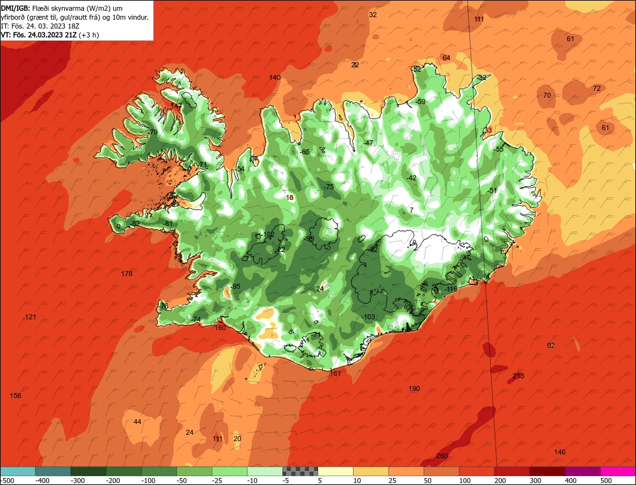Click the map value -75 in north-central Iceland
Image resolution: width=636 pixels, height=485 pixels.
pyautogui.click(x=329, y=187)
